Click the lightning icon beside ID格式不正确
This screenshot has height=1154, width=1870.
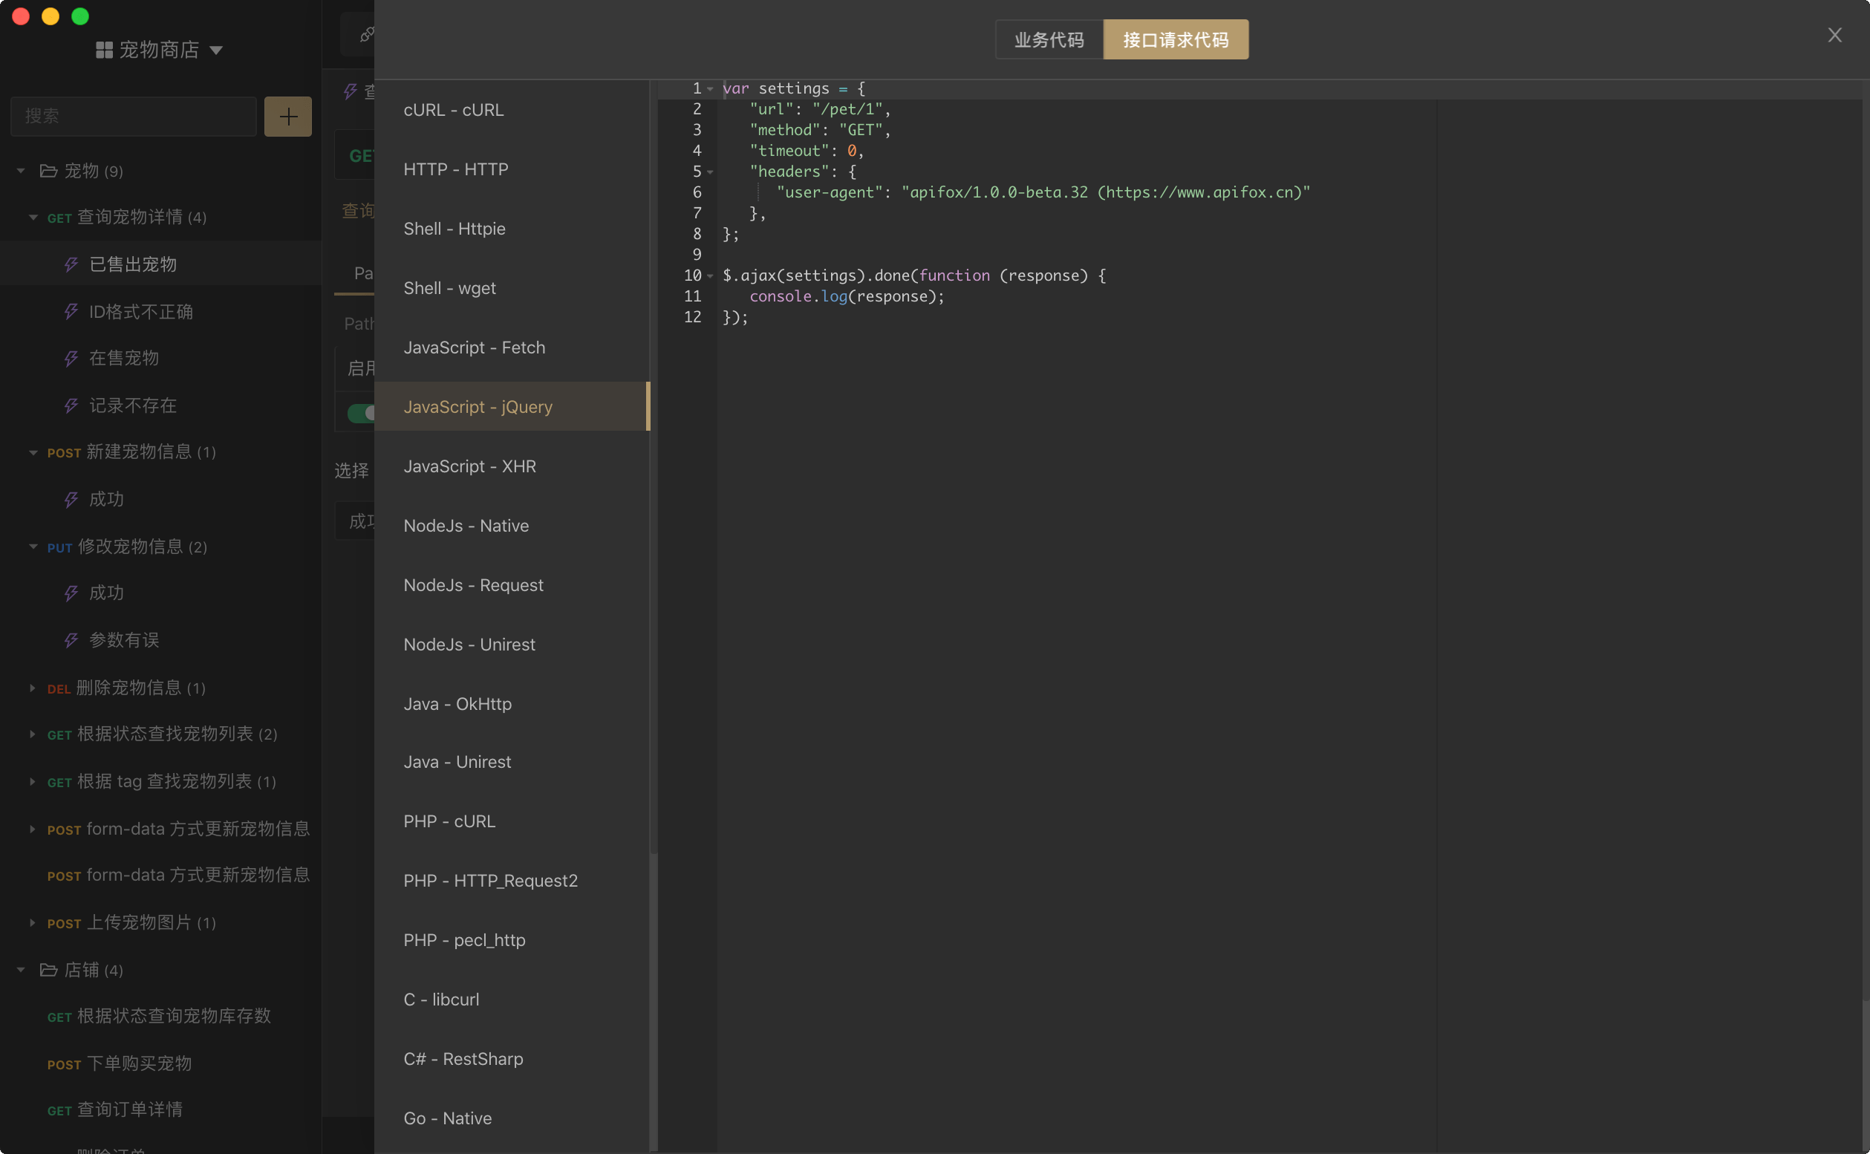[x=71, y=311]
